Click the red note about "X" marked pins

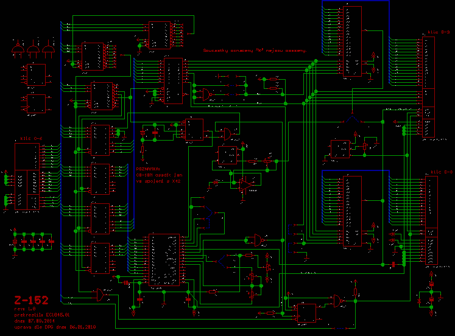255,51
